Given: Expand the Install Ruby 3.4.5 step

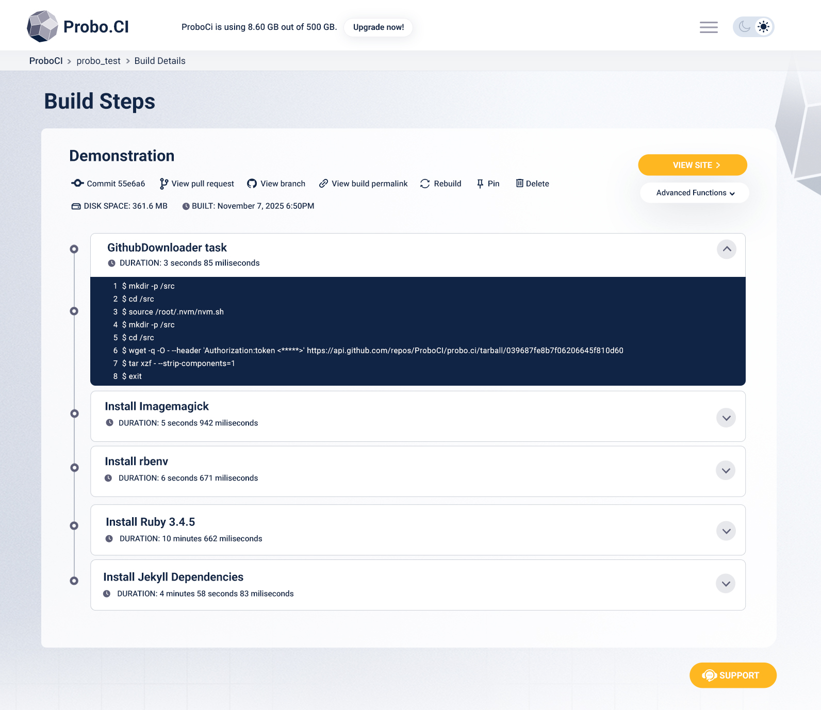Looking at the screenshot, I should click(726, 531).
